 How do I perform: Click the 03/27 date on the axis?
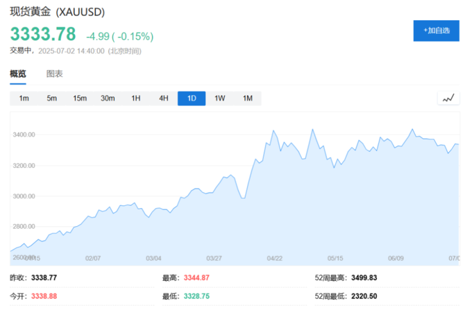pos(214,258)
